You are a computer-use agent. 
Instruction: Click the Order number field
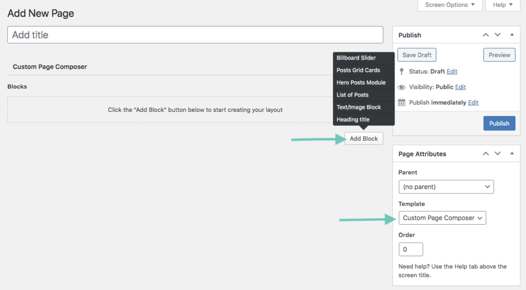point(410,249)
